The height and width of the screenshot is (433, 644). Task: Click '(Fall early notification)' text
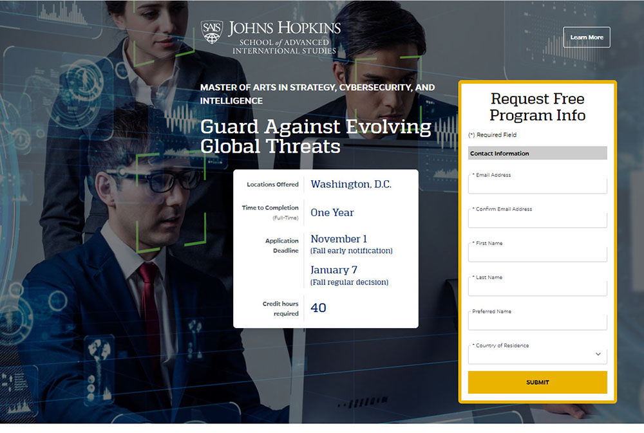click(351, 251)
